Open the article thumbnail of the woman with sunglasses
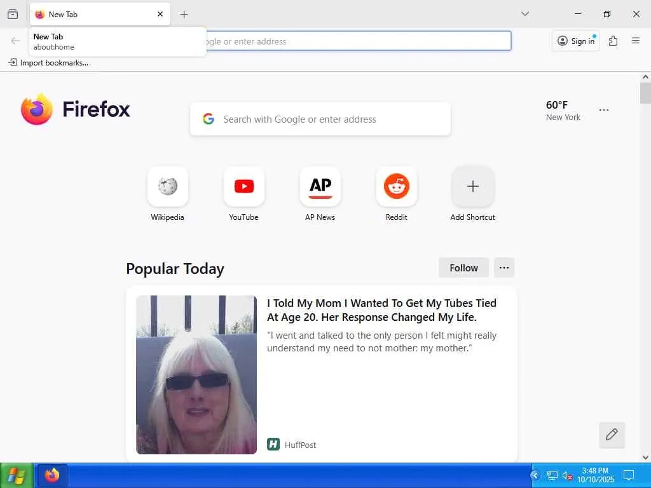Image resolution: width=651 pixels, height=488 pixels. point(196,375)
